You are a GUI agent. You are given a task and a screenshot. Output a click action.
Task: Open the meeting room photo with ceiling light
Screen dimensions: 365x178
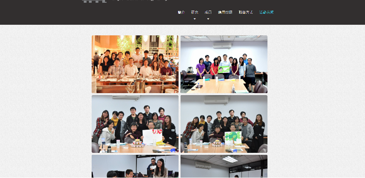coord(224,166)
